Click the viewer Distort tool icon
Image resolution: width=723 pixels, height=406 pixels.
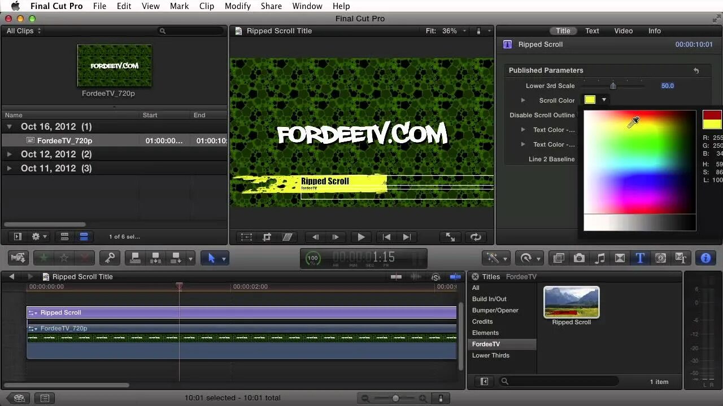pyautogui.click(x=287, y=237)
